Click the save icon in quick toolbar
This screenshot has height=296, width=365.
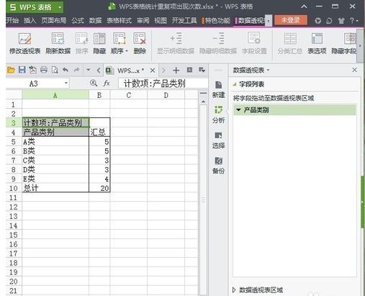point(22,70)
